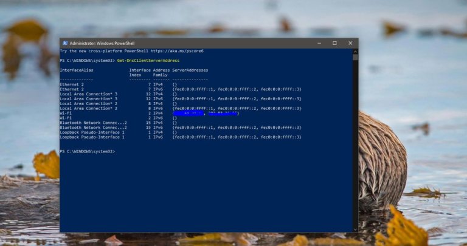
Task: Click index "15" in Bluetooth IPv6 row
Action: point(148,128)
